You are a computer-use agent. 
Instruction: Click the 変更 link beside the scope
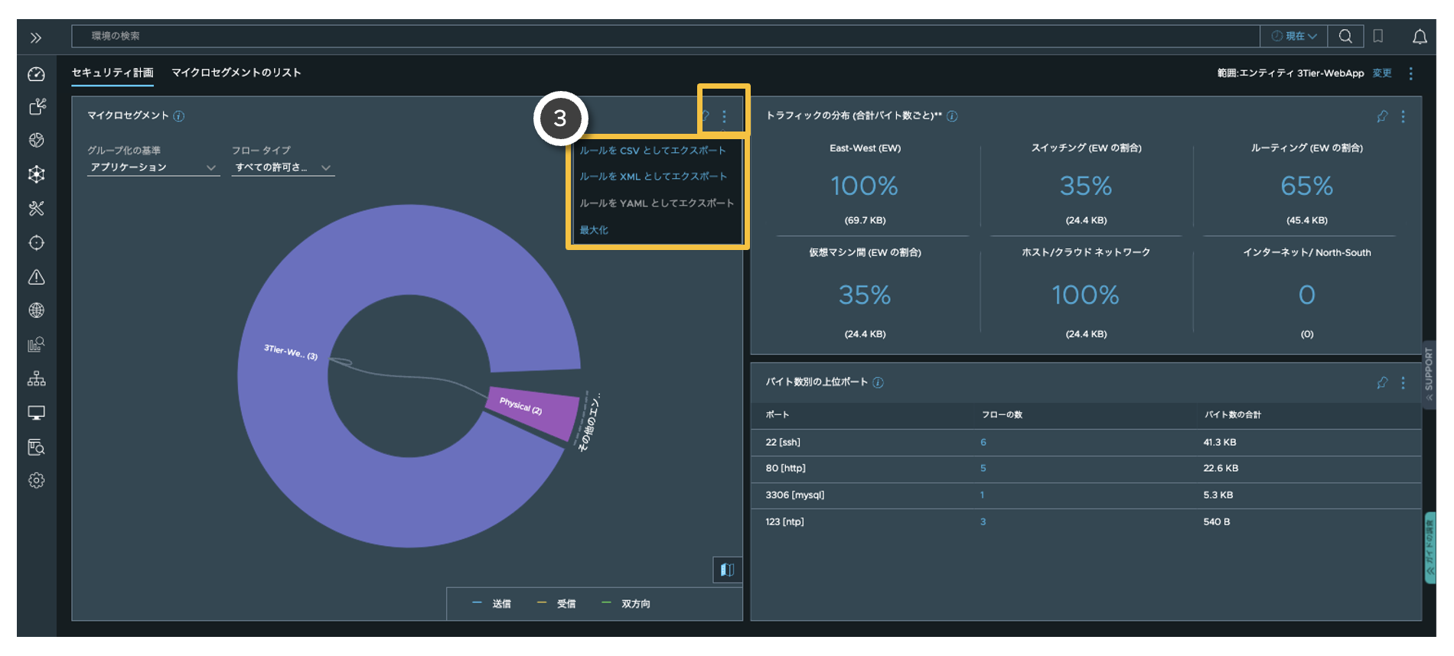click(x=1382, y=73)
